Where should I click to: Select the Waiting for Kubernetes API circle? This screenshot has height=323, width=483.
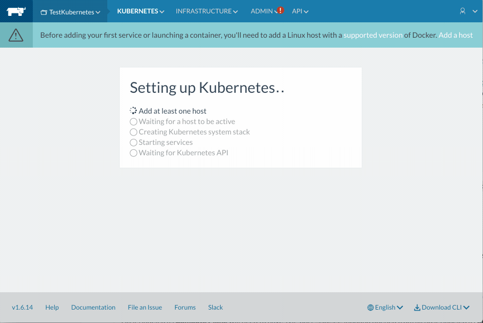point(133,153)
